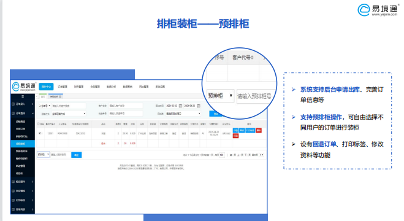This screenshot has height=221, width=404.
Task: Open the calendar icon beside 2021-03-23
Action: click(x=181, y=106)
